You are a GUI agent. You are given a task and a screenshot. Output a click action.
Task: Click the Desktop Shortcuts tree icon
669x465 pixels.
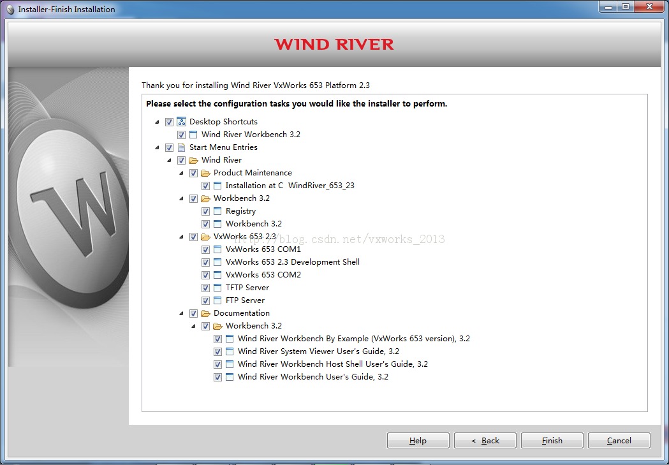coord(181,122)
